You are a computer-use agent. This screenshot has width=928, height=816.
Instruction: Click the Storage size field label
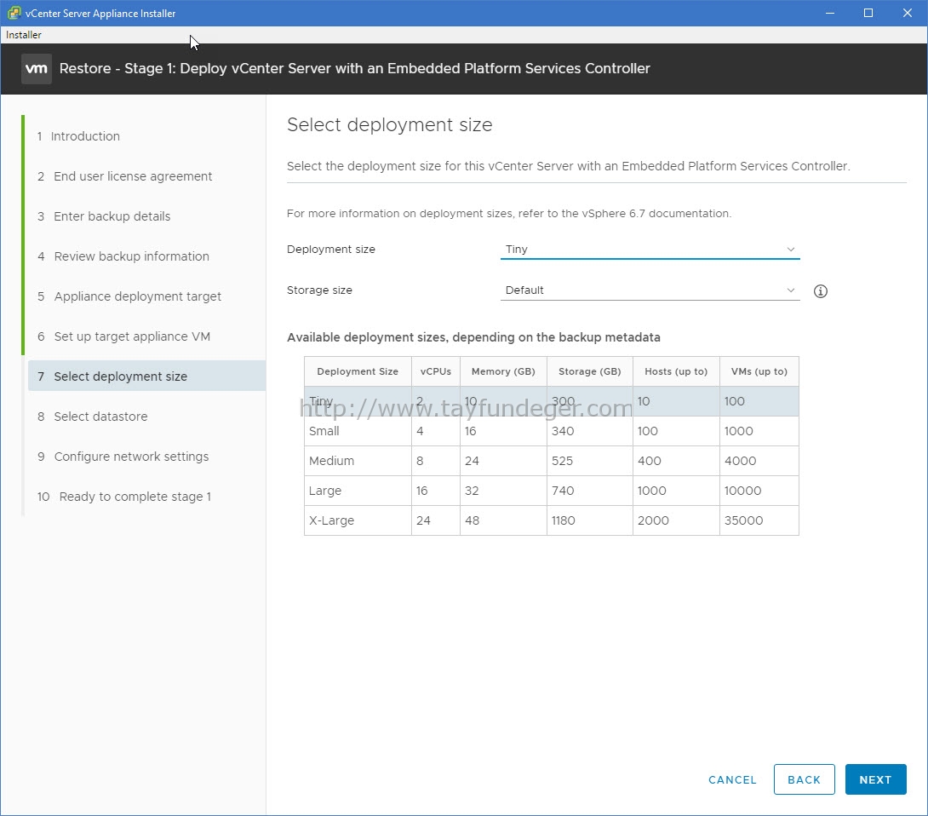tap(319, 290)
